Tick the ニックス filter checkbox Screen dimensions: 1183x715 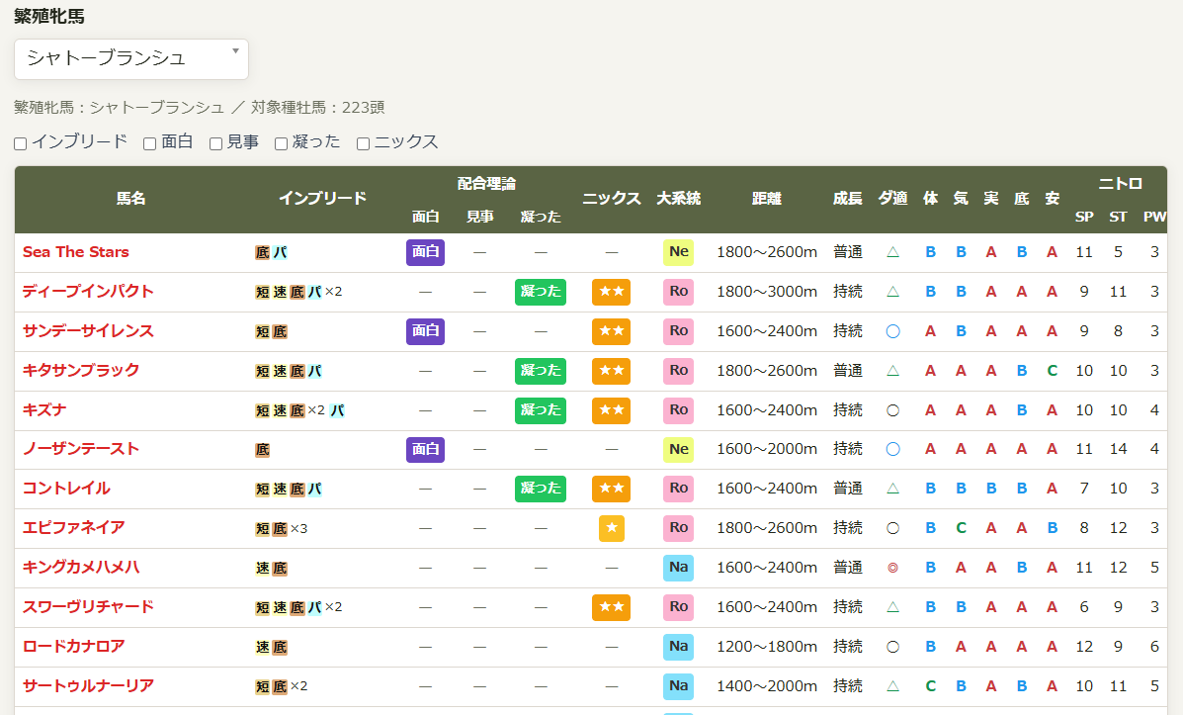coord(363,143)
